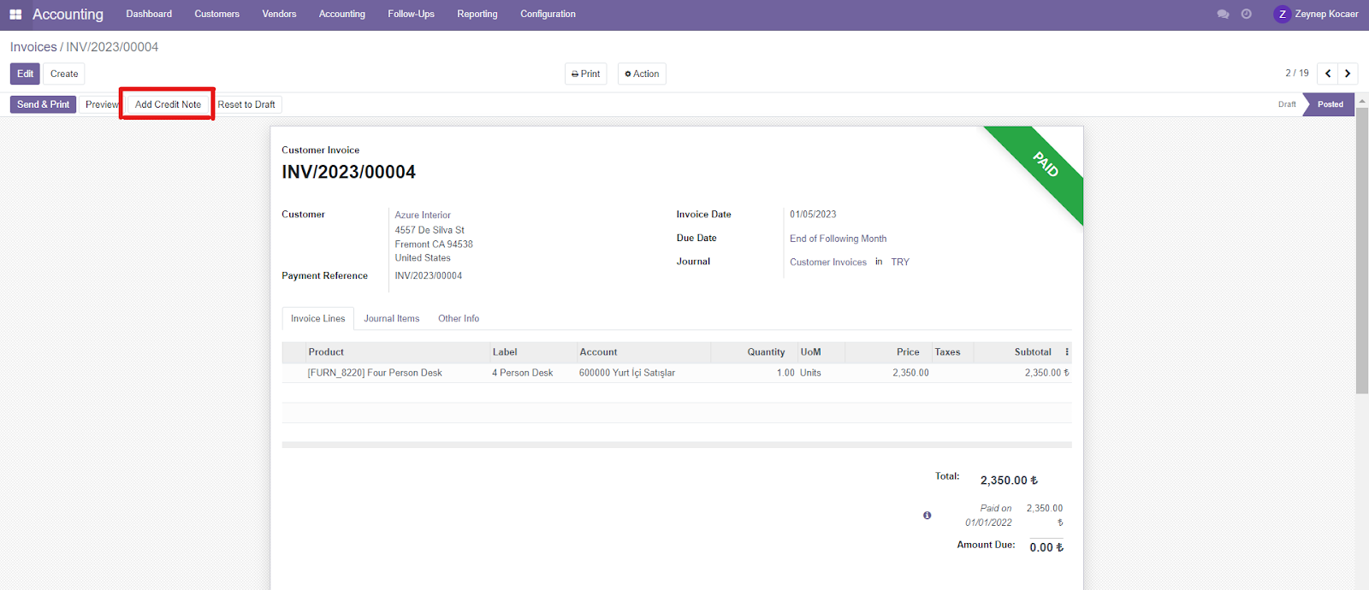Click the Amount Due 0.00 value
This screenshot has height=590, width=1369.
pyautogui.click(x=1046, y=547)
